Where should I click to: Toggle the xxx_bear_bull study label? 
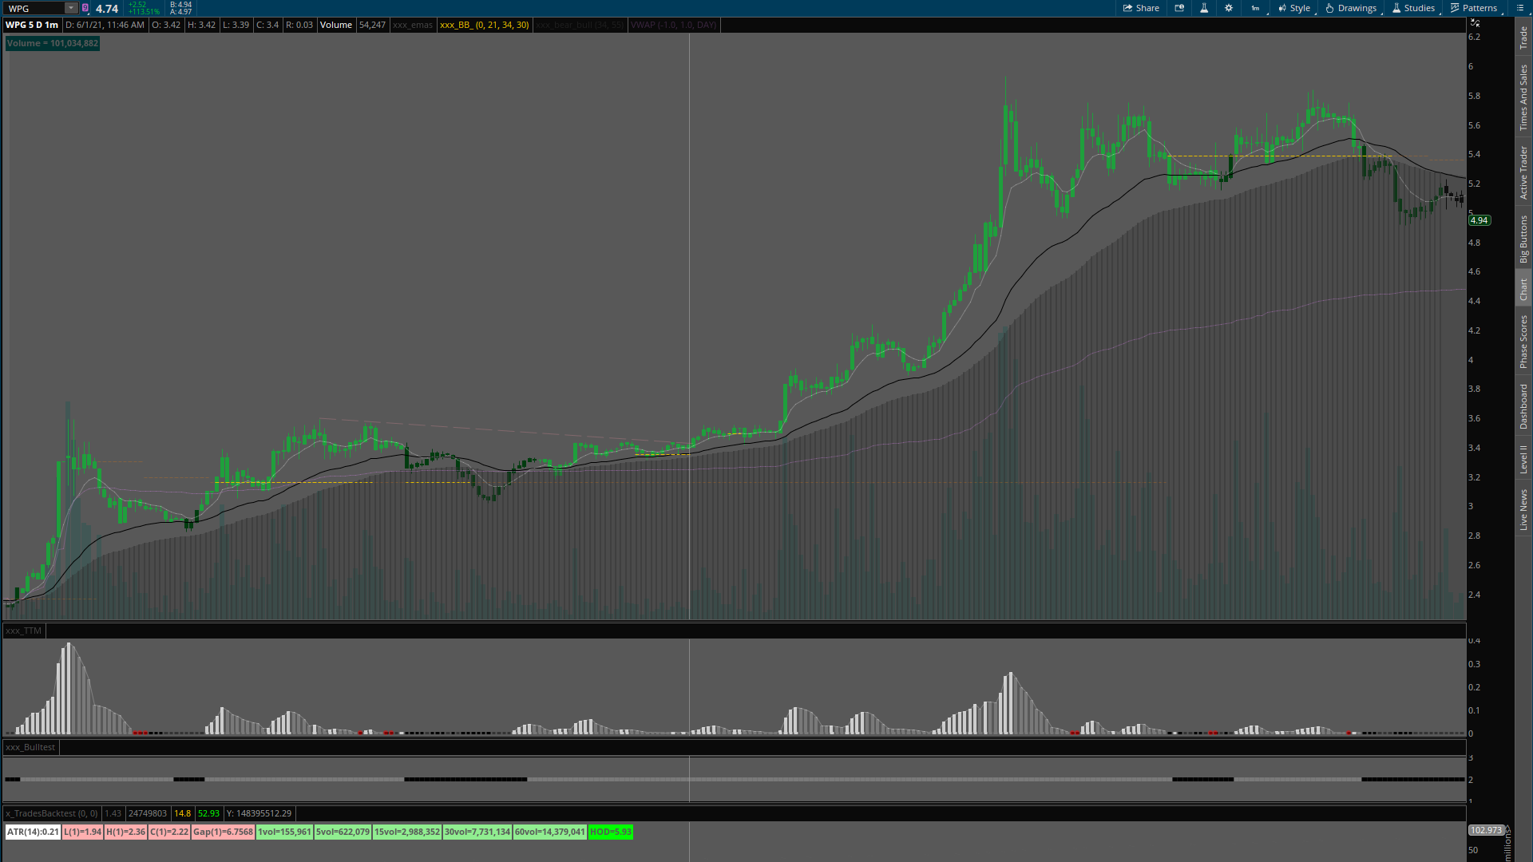coord(579,25)
